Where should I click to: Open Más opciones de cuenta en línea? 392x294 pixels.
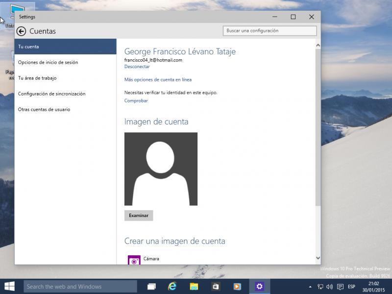[158, 79]
